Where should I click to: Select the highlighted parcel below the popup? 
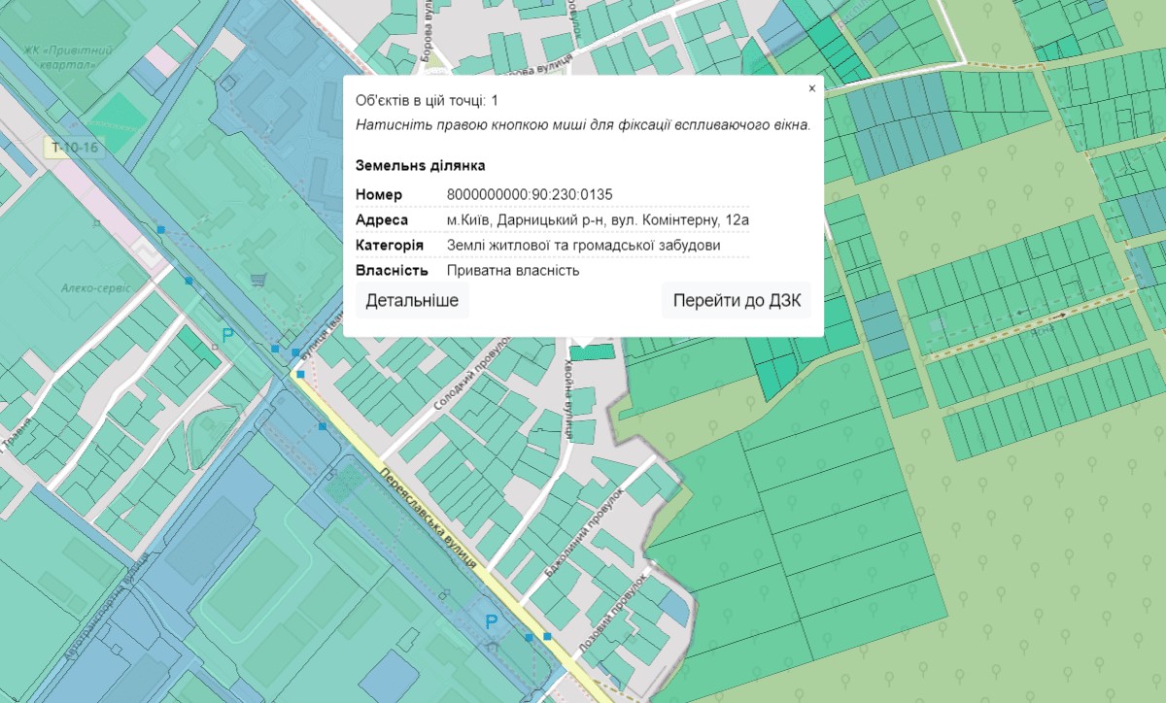(592, 351)
